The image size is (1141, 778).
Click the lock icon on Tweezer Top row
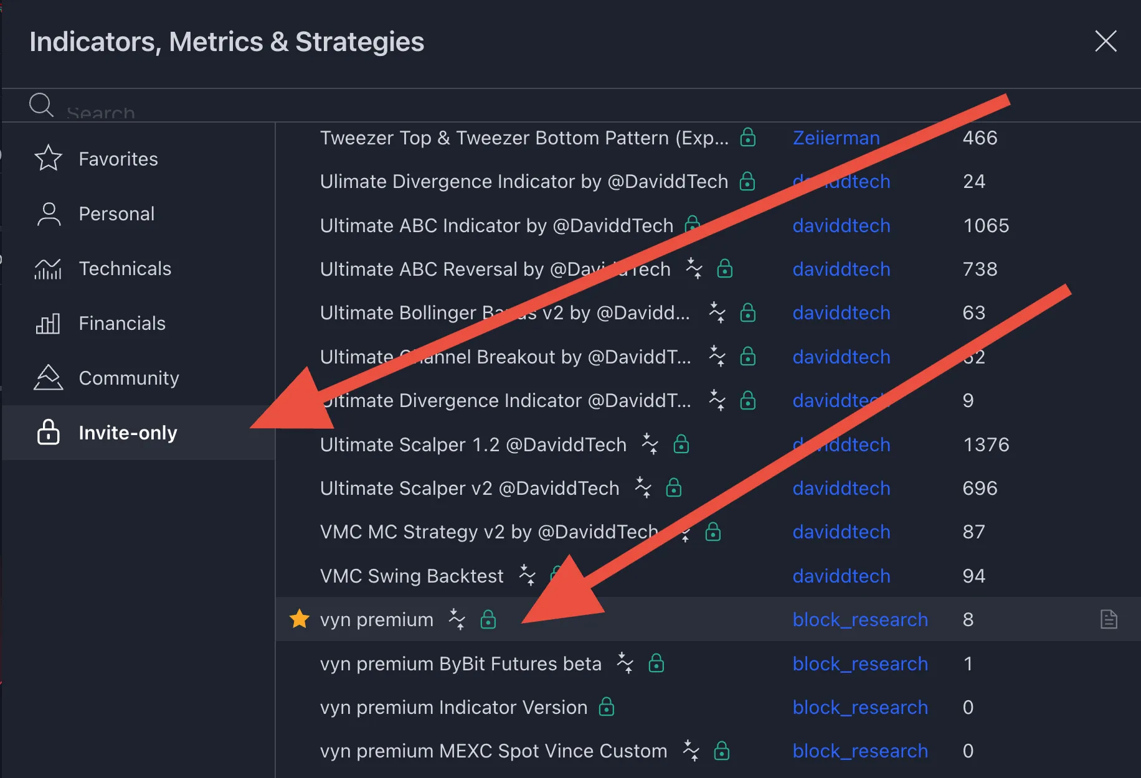pos(748,138)
